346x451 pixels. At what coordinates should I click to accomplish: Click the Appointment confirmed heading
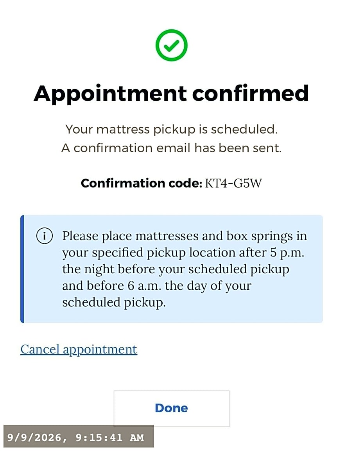(x=171, y=94)
